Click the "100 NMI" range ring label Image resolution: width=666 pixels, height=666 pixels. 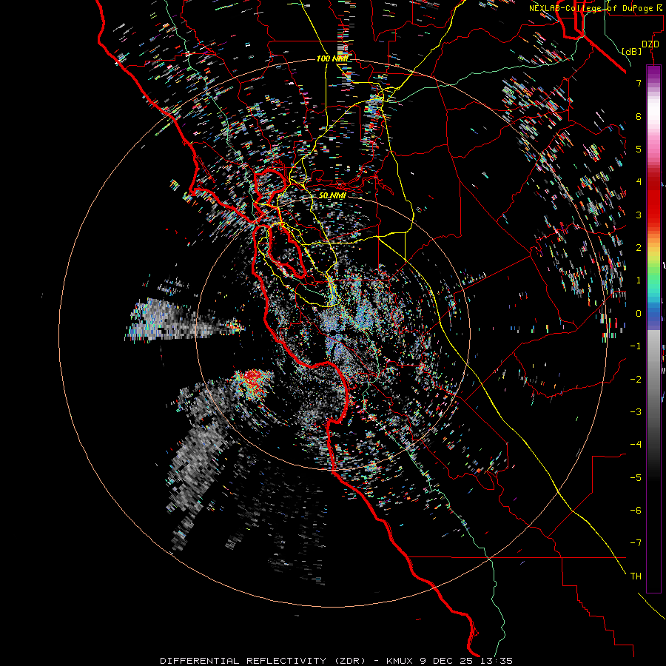coord(332,58)
